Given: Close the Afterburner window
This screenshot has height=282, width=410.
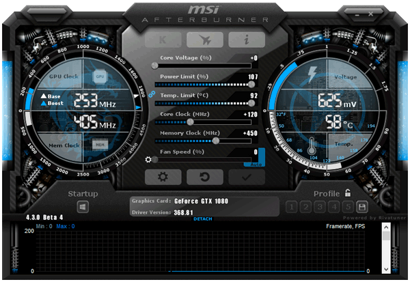Looking at the screenshot, I should [x=371, y=14].
